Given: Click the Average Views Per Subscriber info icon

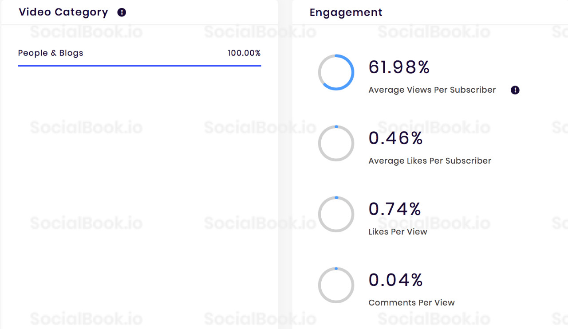Looking at the screenshot, I should pyautogui.click(x=515, y=90).
